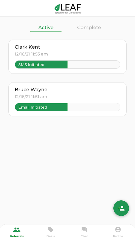Click the SMS Initiated progress bar
The image size is (135, 240).
pos(67,64)
